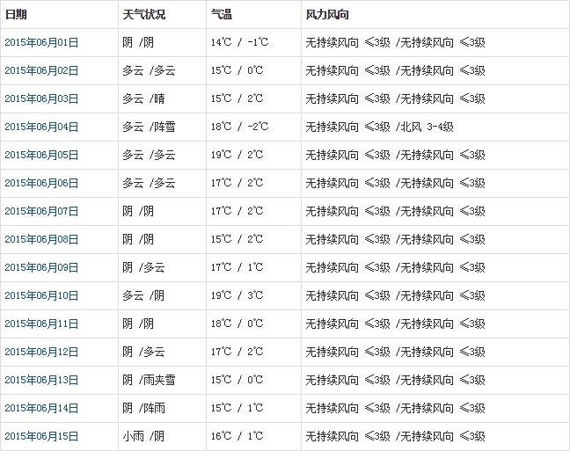Select the 2015年06月12日 date link
This screenshot has width=570, height=451.
coord(41,352)
